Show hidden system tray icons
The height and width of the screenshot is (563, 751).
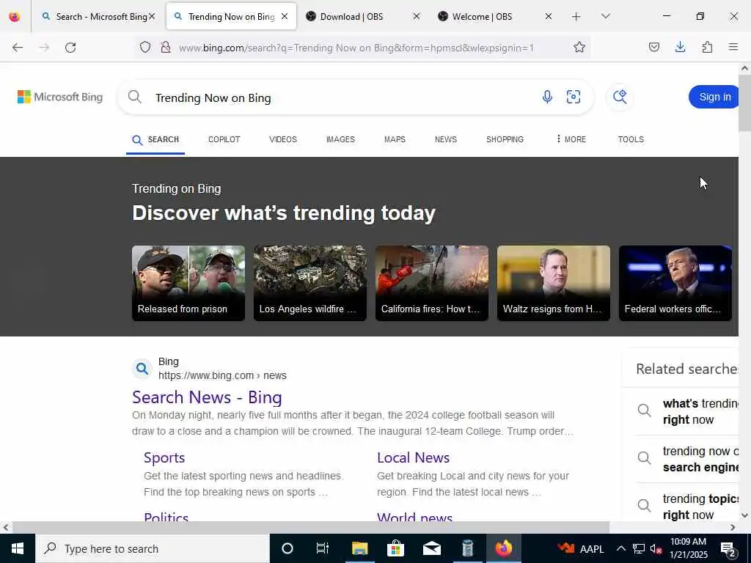(620, 548)
